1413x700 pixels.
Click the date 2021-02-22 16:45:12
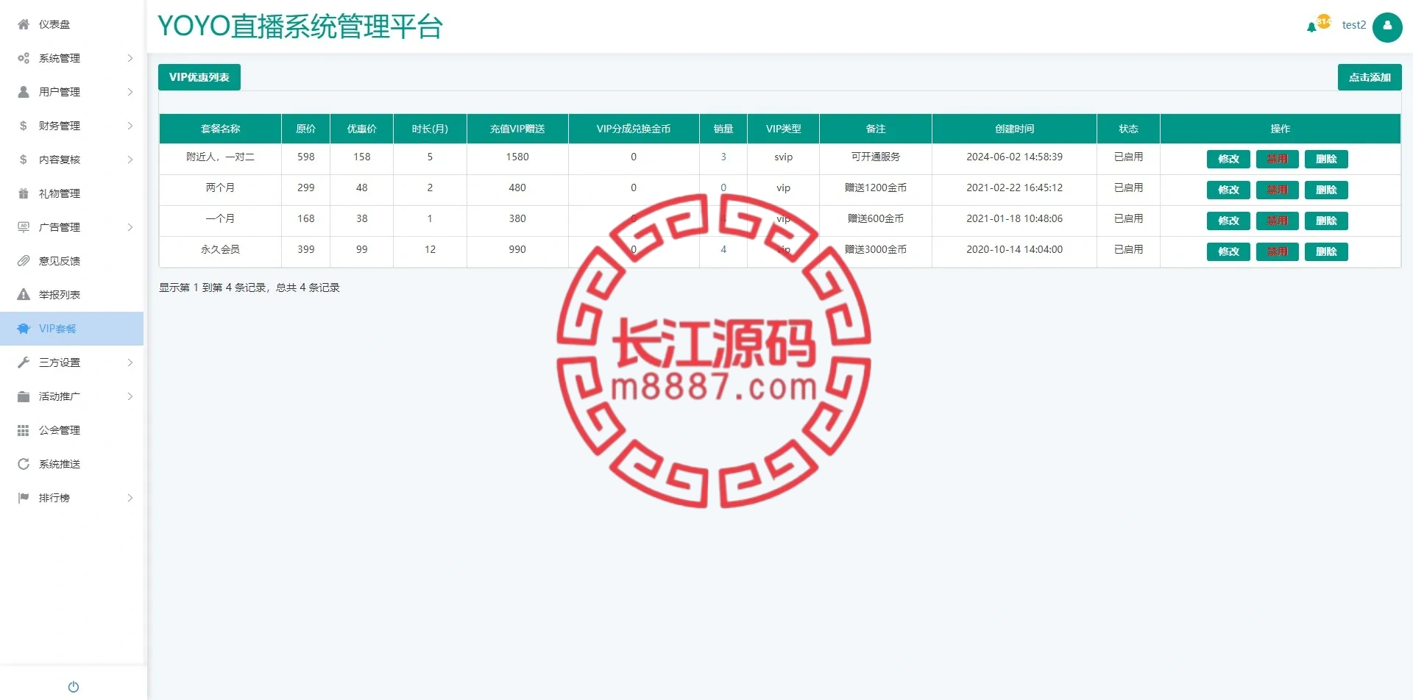click(1014, 187)
